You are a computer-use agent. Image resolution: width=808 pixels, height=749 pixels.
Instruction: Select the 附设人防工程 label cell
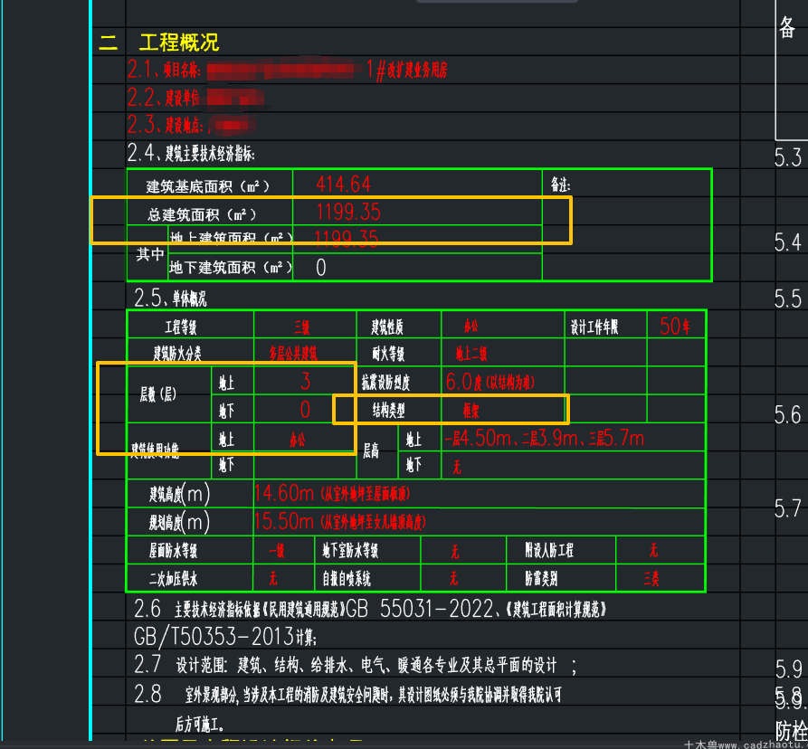[561, 550]
